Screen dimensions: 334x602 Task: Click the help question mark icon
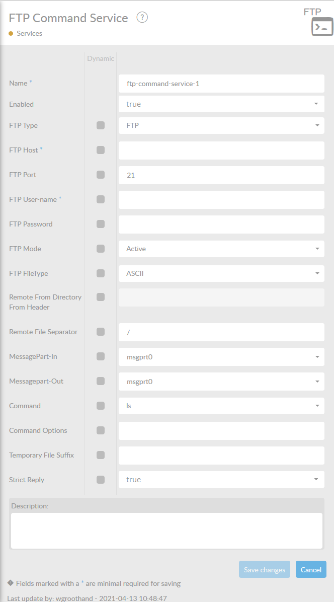pyautogui.click(x=142, y=18)
